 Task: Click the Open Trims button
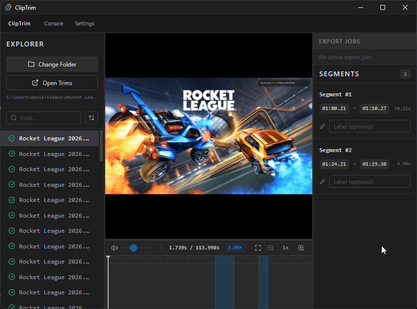(52, 83)
